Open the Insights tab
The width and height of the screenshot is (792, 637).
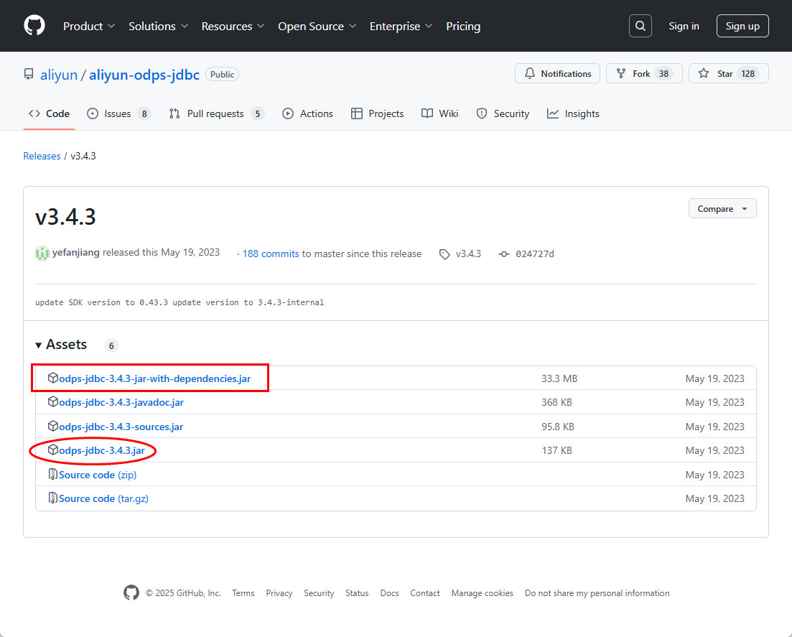[573, 113]
